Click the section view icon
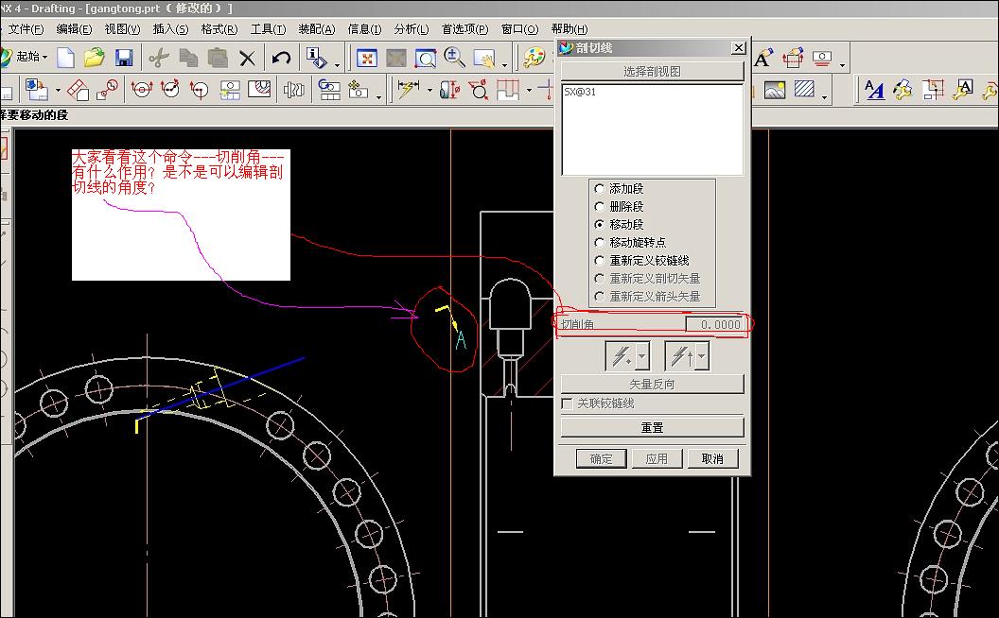 142,90
